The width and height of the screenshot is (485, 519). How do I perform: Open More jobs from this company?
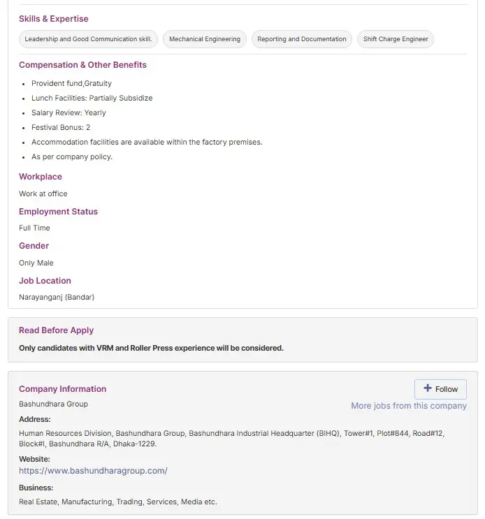click(408, 406)
